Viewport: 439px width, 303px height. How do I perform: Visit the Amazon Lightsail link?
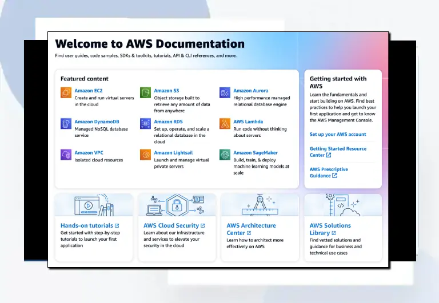(x=173, y=152)
